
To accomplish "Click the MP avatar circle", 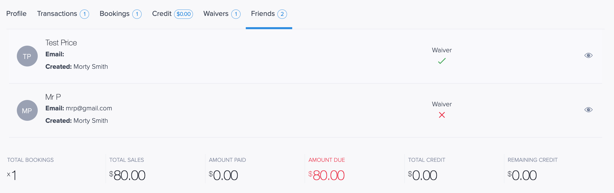I will click(x=27, y=110).
